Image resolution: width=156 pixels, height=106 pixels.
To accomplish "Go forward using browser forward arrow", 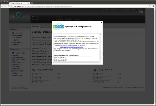I will [5, 6].
